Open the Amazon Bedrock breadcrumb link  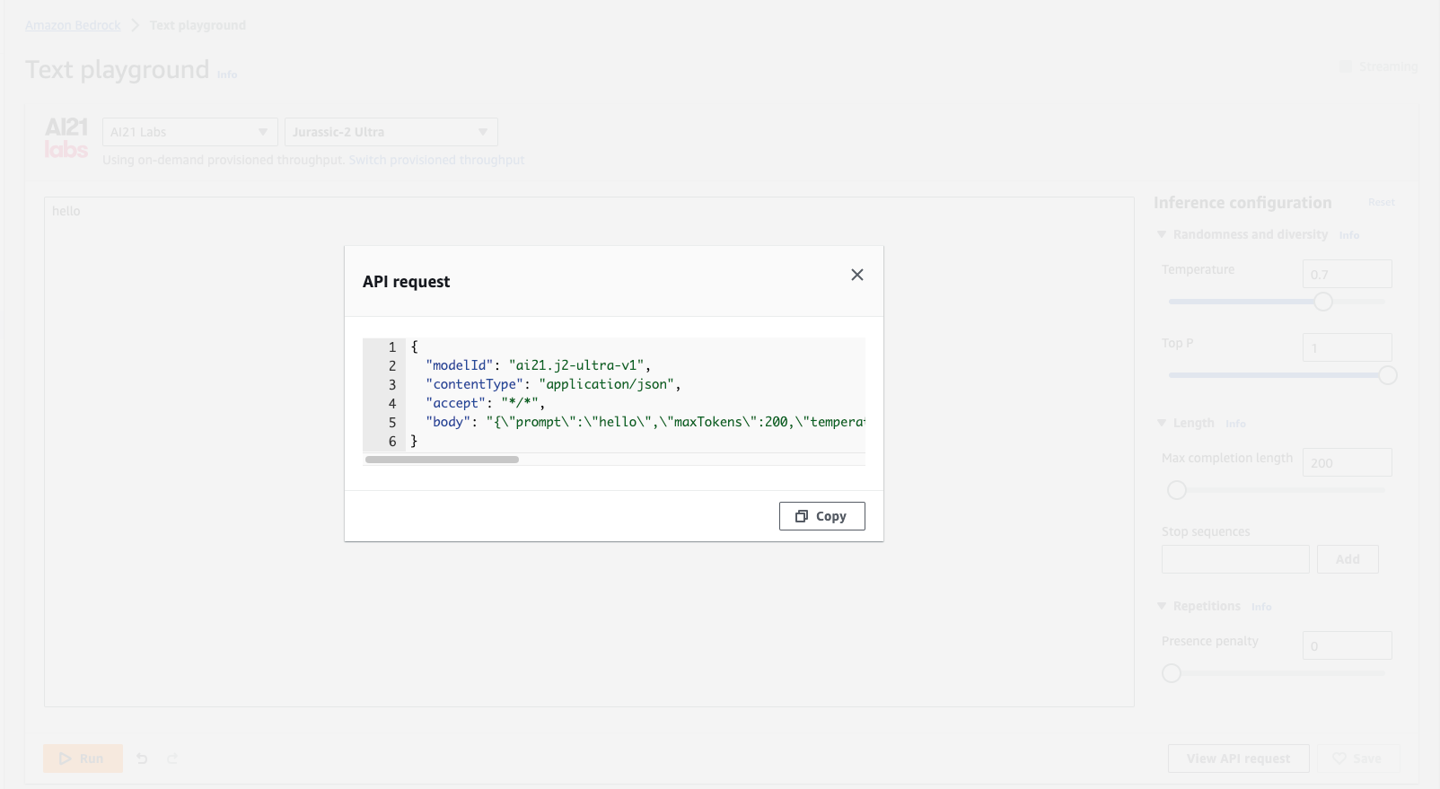[x=73, y=25]
